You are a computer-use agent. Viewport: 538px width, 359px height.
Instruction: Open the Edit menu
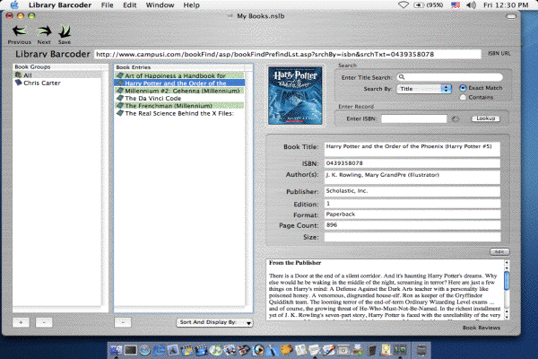click(x=130, y=4)
